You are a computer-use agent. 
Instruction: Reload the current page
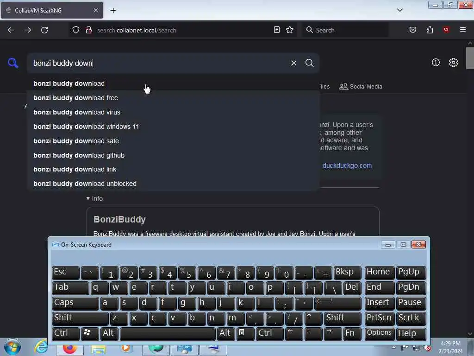(44, 30)
